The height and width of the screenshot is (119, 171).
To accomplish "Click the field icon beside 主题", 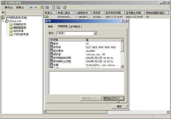I will [x=51, y=65].
